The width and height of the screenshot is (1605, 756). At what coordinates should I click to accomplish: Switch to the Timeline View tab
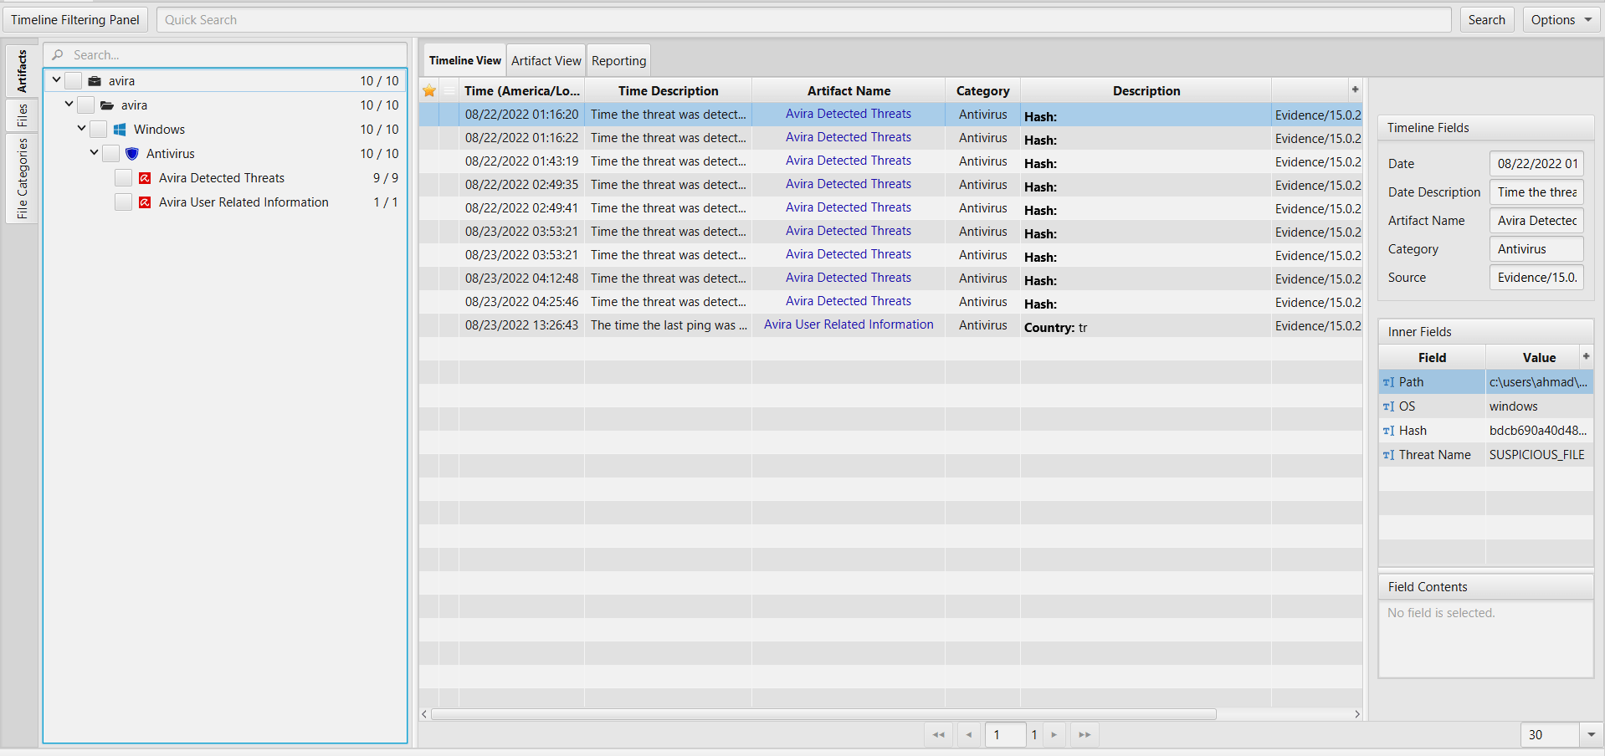[464, 60]
